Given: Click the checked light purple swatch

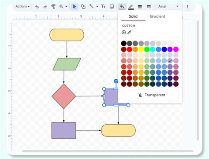Looking at the screenshot, I should point(170,61).
